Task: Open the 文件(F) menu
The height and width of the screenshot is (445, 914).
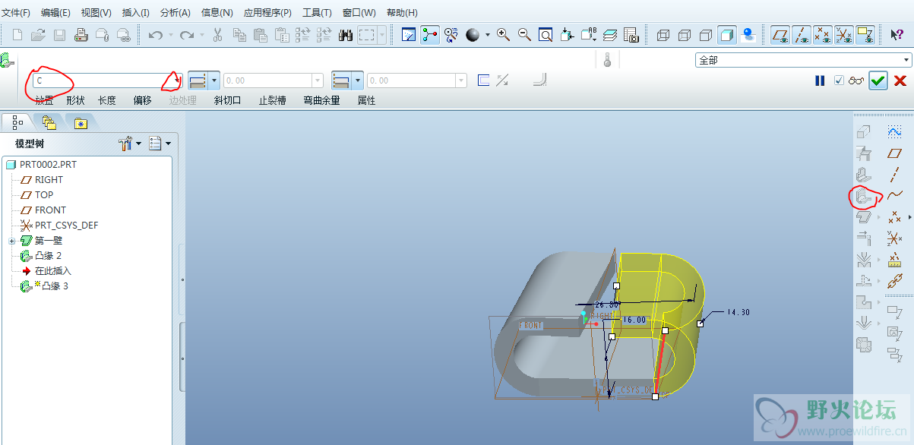Action: [16, 13]
